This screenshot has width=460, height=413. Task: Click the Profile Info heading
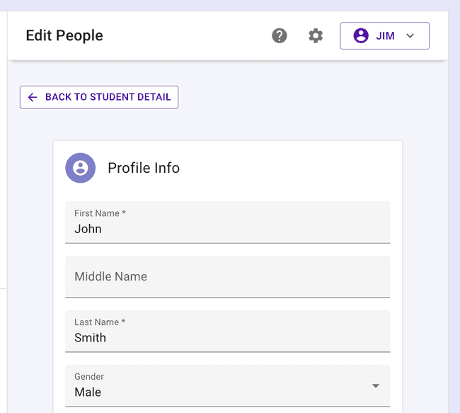point(144,168)
